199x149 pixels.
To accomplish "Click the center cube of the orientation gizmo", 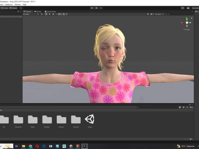I will pyautogui.click(x=187, y=23).
